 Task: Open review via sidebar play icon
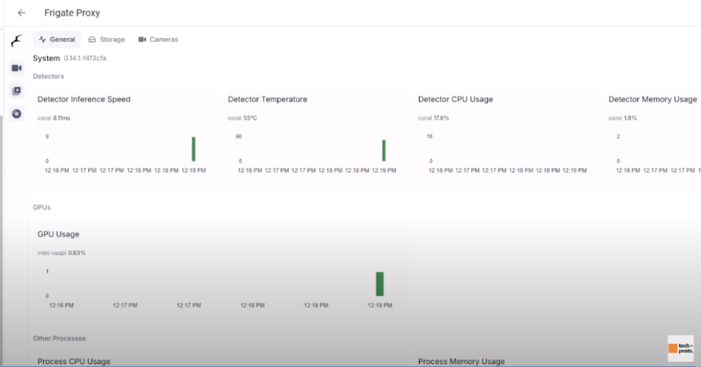coord(16,91)
